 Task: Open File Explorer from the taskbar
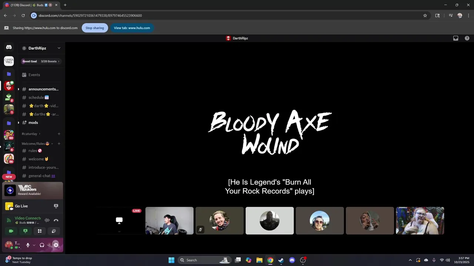tap(259, 260)
